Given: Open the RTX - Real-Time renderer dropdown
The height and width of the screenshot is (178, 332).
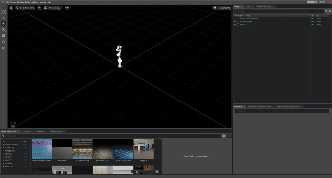Looking at the screenshot, I should (x=27, y=8).
